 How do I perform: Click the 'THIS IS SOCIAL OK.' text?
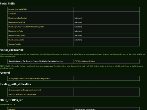coord(8,105)
